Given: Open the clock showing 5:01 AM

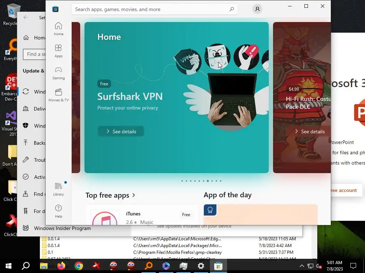Looking at the screenshot, I should click(334, 266).
